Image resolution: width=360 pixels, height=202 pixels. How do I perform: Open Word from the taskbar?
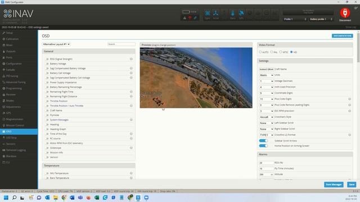[x=72, y=198]
